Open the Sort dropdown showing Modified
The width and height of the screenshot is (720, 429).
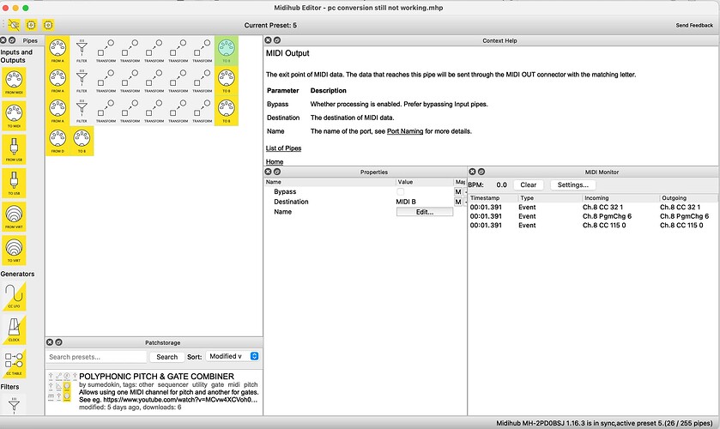coord(233,356)
